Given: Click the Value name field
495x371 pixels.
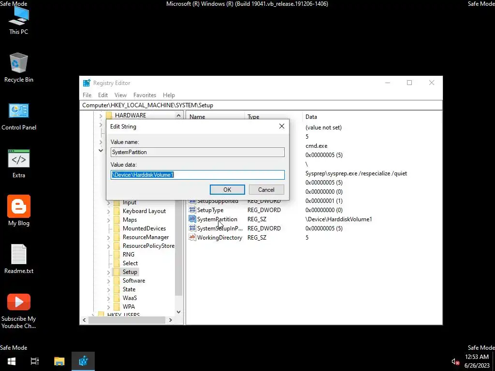Looking at the screenshot, I should (198, 152).
